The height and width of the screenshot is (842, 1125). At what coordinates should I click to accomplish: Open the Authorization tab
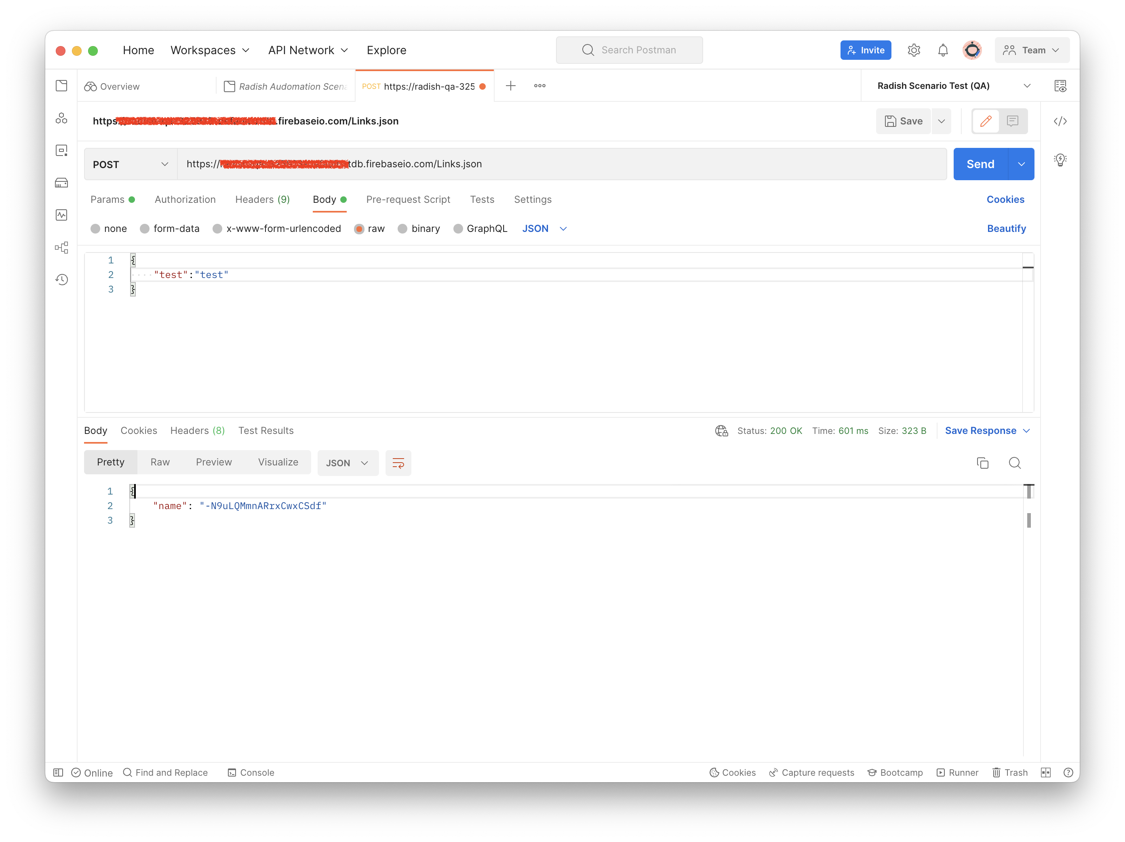185,199
